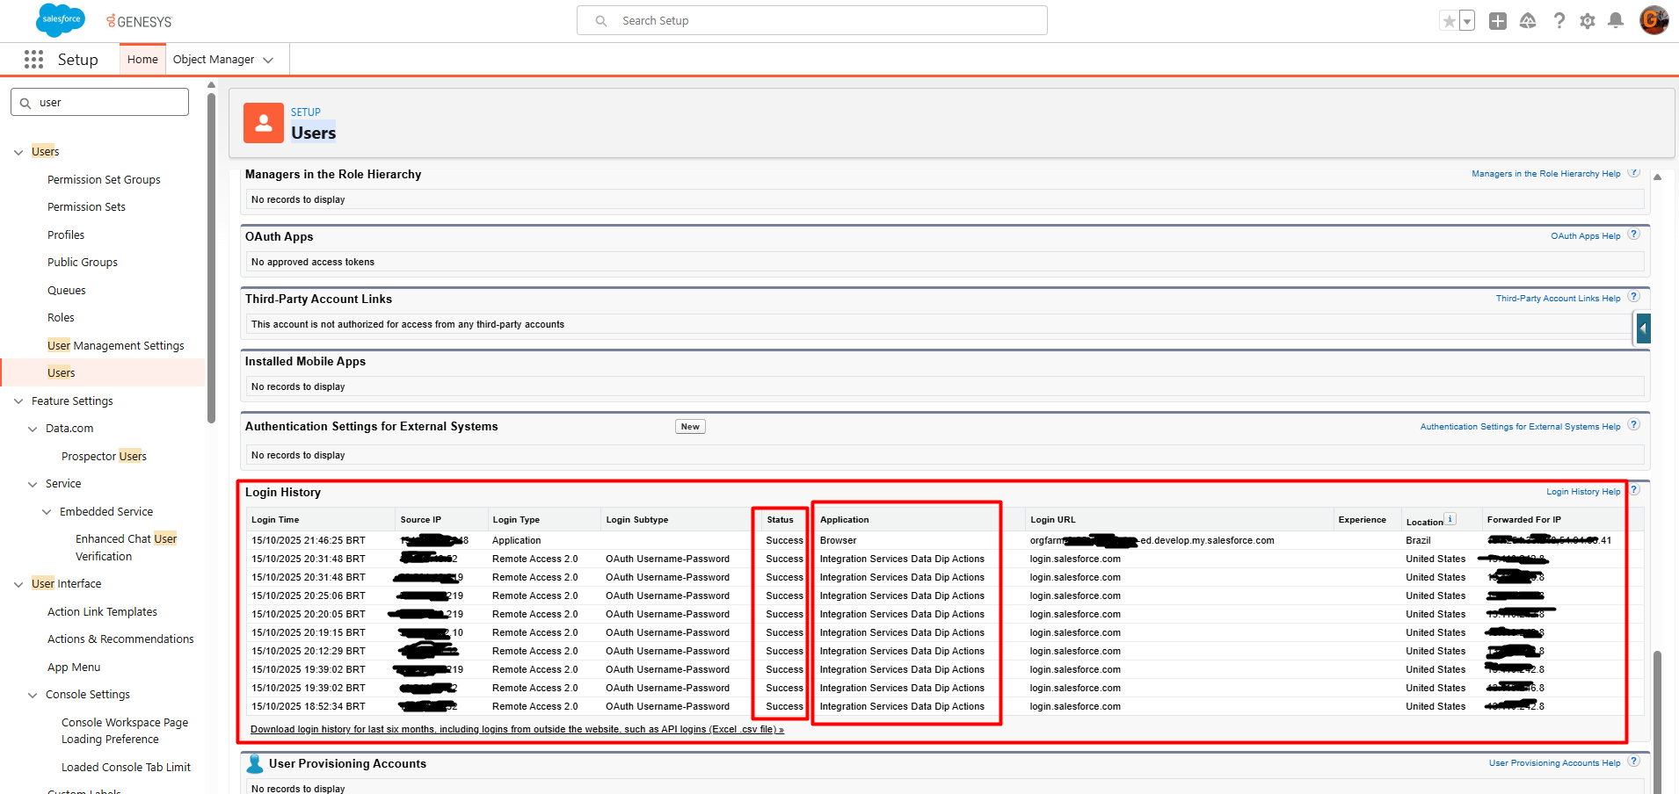Expand the blue side panel arrow tab

[1643, 328]
